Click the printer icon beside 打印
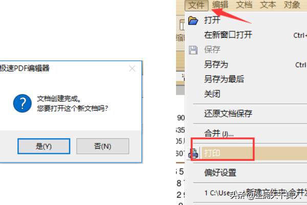 click(193, 153)
